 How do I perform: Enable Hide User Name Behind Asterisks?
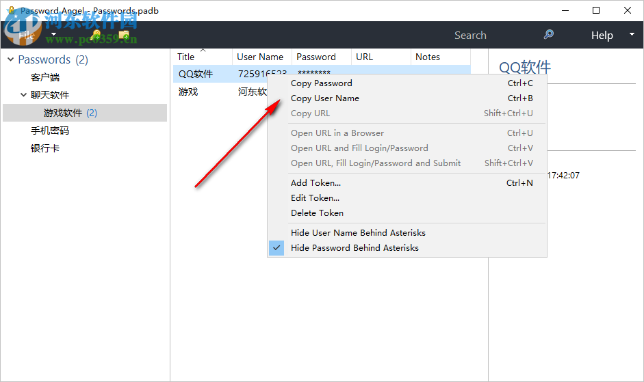tap(358, 233)
